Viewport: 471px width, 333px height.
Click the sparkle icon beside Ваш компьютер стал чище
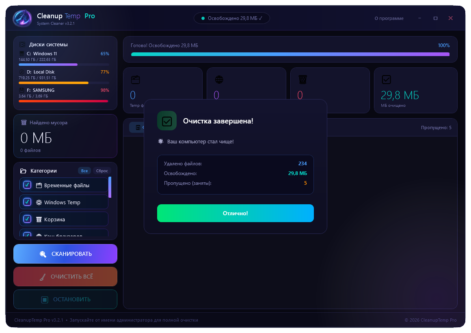[x=161, y=141]
